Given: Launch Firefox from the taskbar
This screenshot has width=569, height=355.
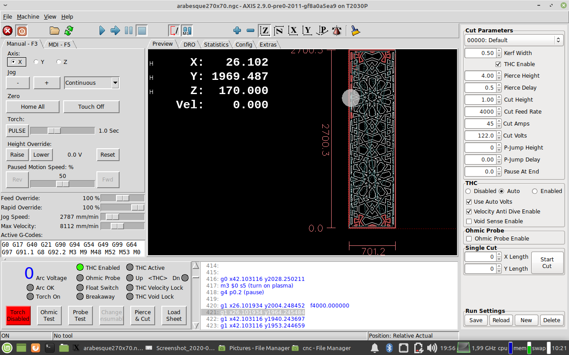Looking at the screenshot, I should coord(36,348).
